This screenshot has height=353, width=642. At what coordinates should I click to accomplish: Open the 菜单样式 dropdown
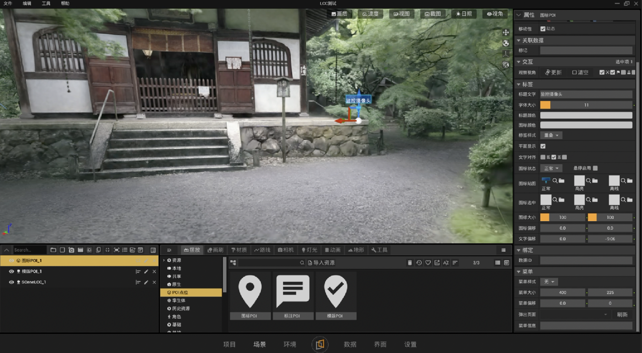point(549,282)
